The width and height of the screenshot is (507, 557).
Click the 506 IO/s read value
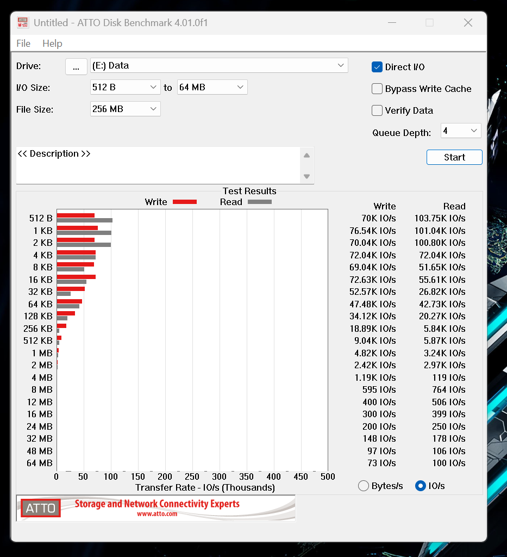(x=449, y=402)
